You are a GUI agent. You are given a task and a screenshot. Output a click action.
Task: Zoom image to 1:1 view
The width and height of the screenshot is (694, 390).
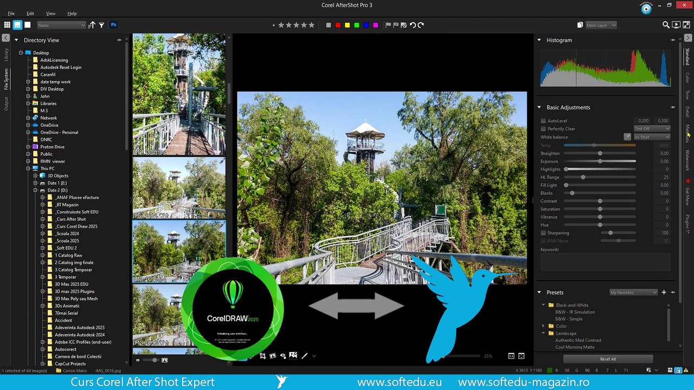click(x=511, y=356)
